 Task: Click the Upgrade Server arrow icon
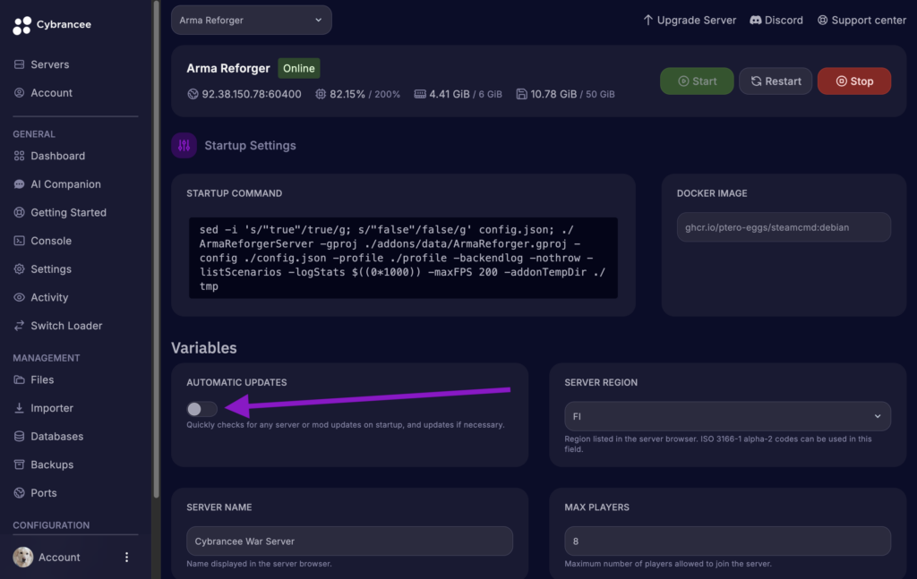[647, 20]
